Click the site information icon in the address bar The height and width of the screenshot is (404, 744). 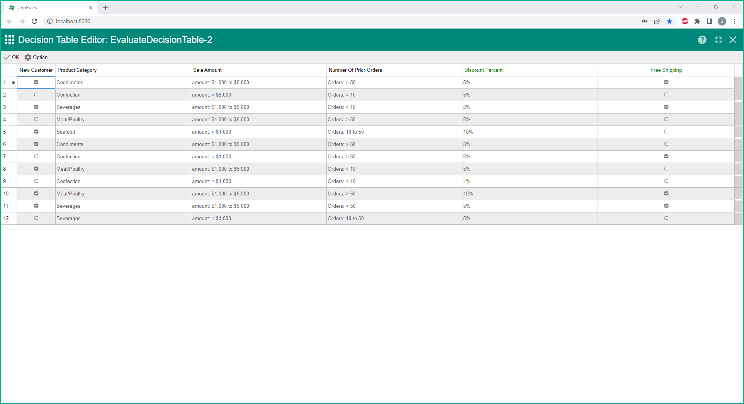click(x=50, y=21)
